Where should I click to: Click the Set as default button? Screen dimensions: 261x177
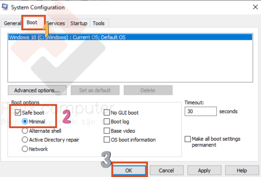pyautogui.click(x=95, y=90)
